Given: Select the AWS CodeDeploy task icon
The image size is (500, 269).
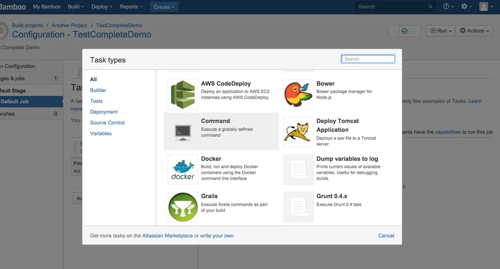Looking at the screenshot, I should click(183, 95).
